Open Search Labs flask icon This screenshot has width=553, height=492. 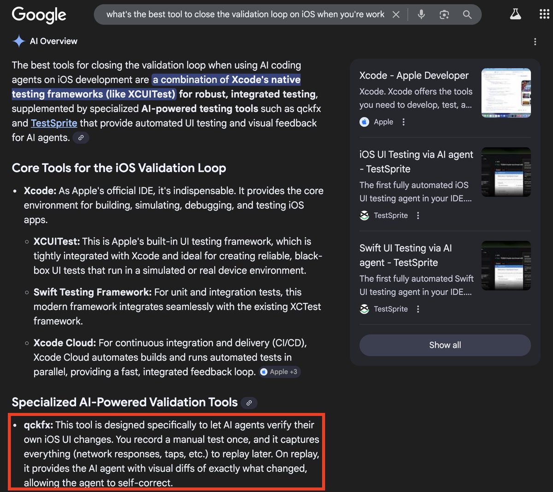click(515, 14)
